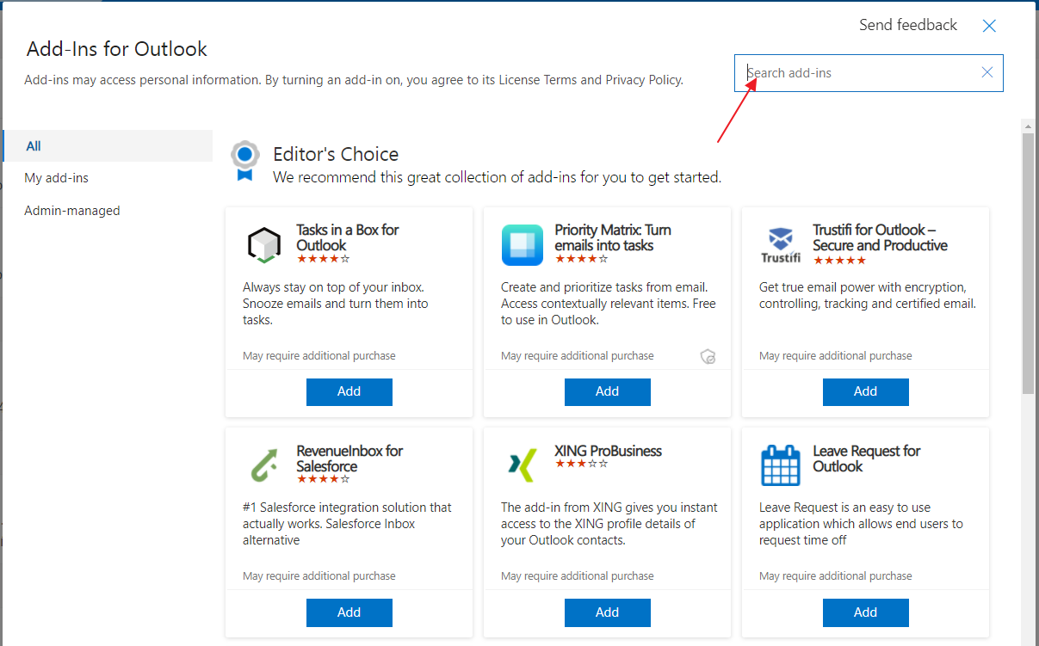Open Tasks in a Box for Outlook title
The height and width of the screenshot is (646, 1039).
pos(348,237)
